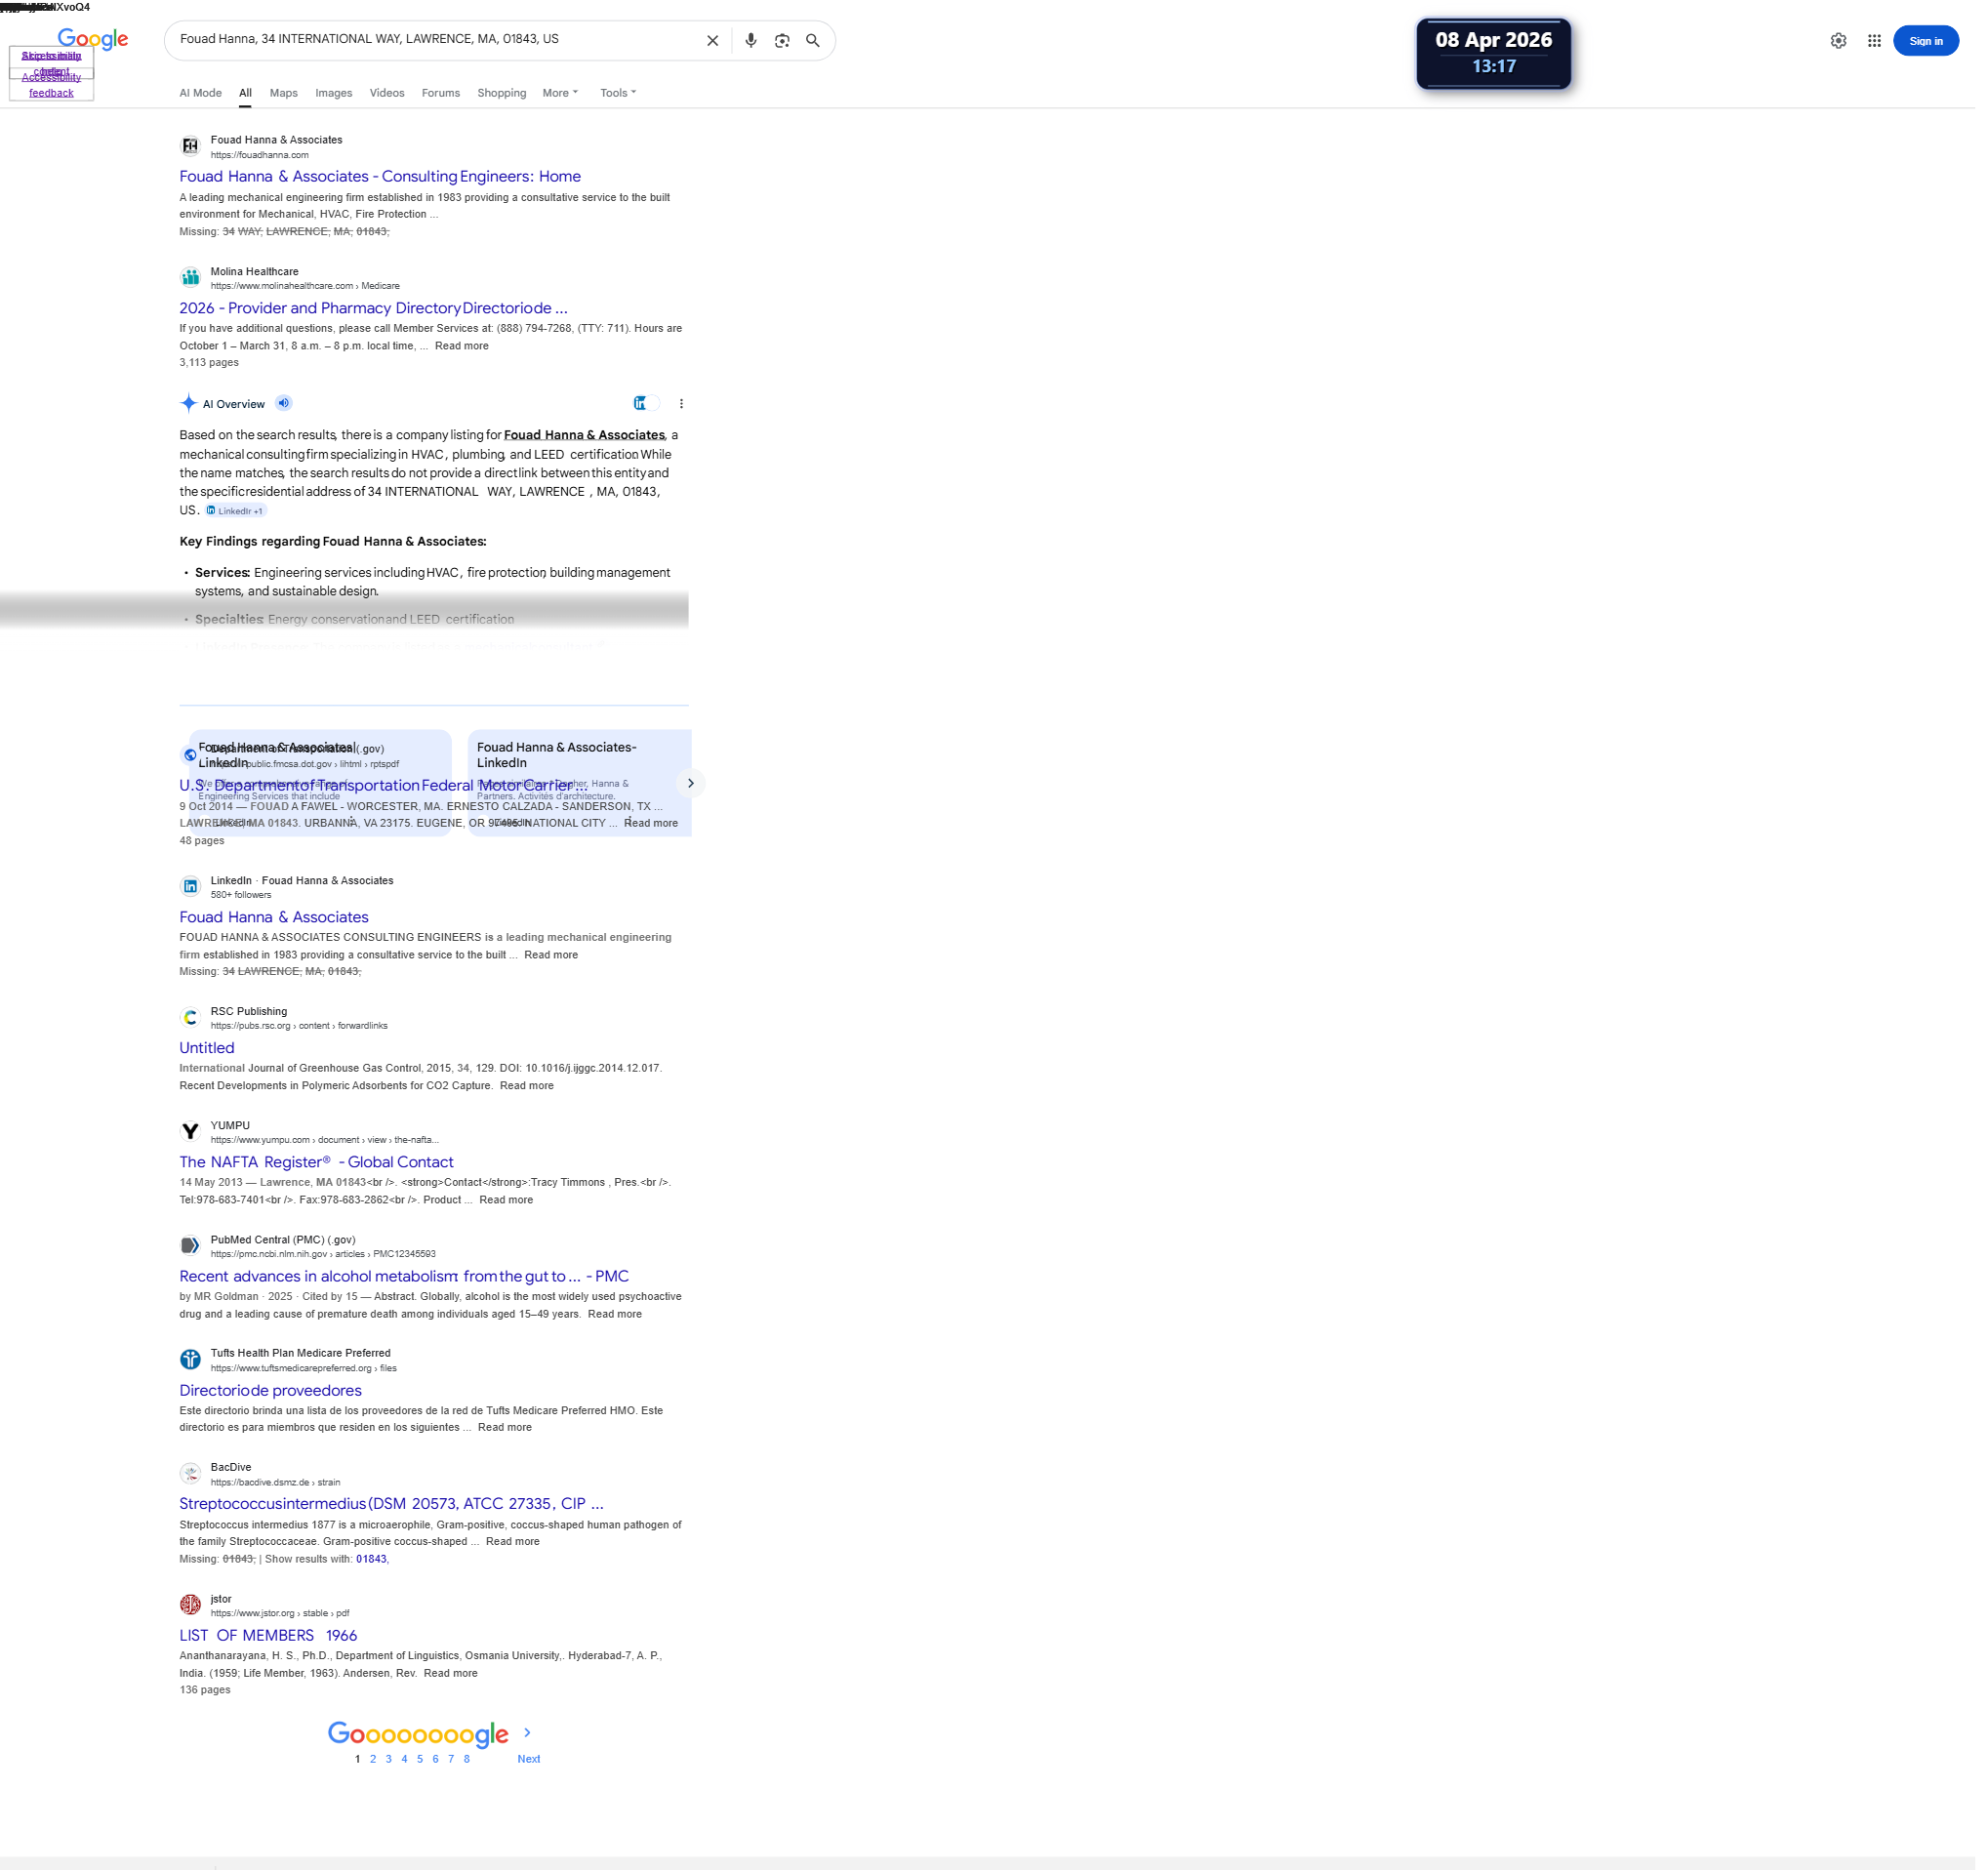This screenshot has width=1987, height=1870.
Task: Open the Tools dropdown
Action: (622, 93)
